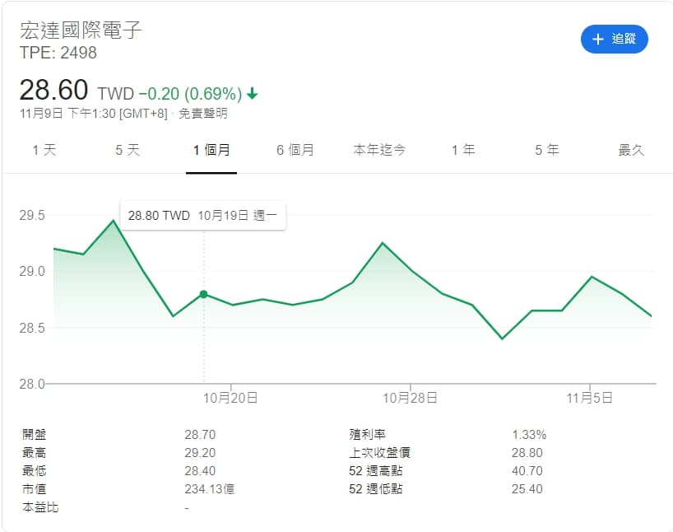Click the 追蹤 follow button

click(x=614, y=40)
